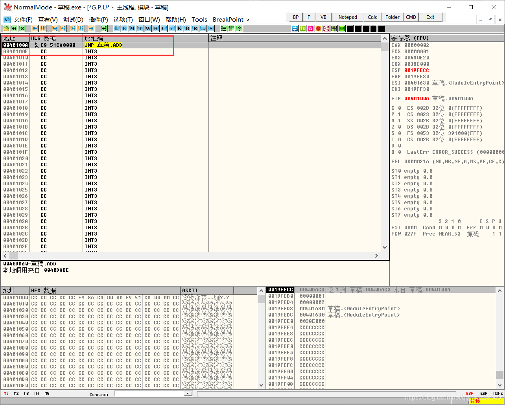This screenshot has width=505, height=405.
Task: Click the VB button
Action: click(323, 17)
